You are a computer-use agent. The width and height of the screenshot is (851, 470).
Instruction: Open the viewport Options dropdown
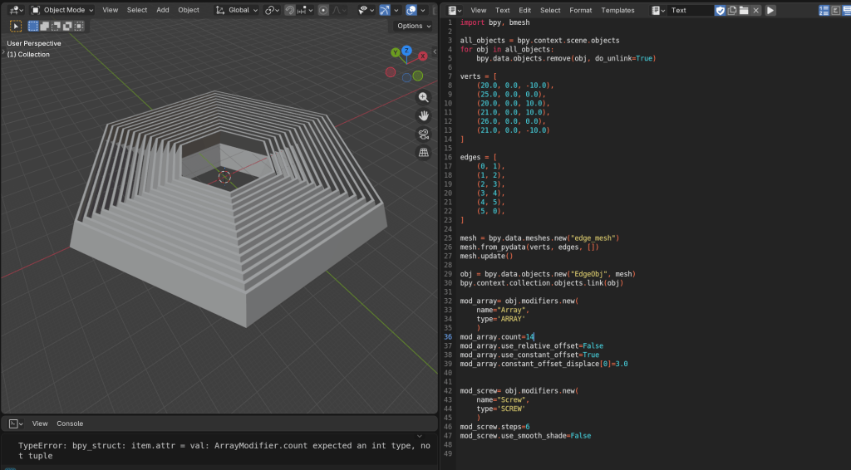point(414,26)
